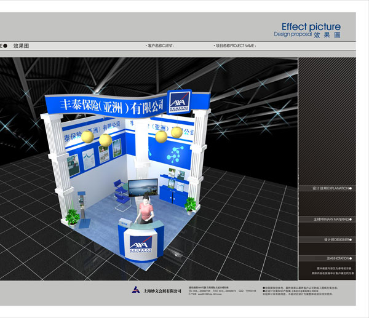369x318 pixels.
Task: Click the AXA logo on the reception desk
Action: pos(140,244)
